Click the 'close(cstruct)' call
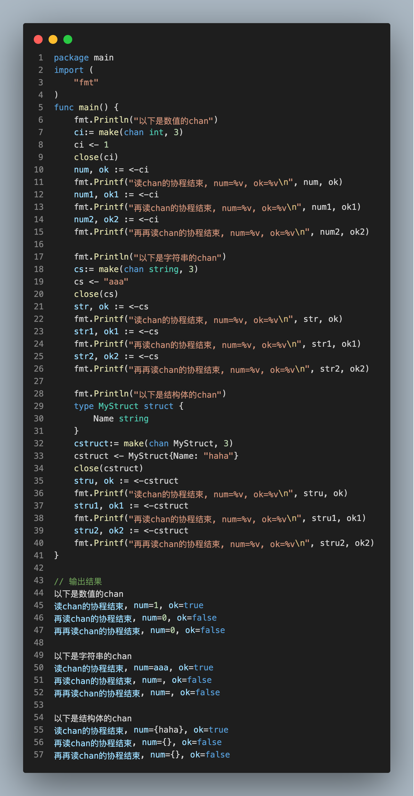Viewport: 414px width, 796px height. [x=109, y=469]
